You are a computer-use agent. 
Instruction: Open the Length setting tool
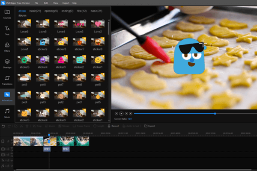[x=99, y=126]
